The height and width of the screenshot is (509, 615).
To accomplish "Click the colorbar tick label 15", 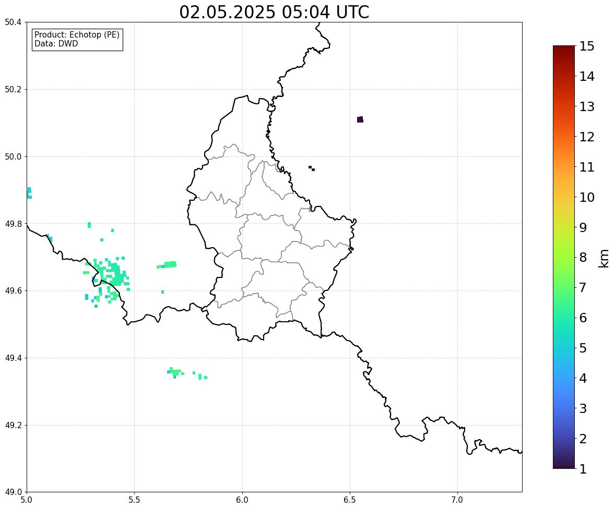I will (587, 46).
